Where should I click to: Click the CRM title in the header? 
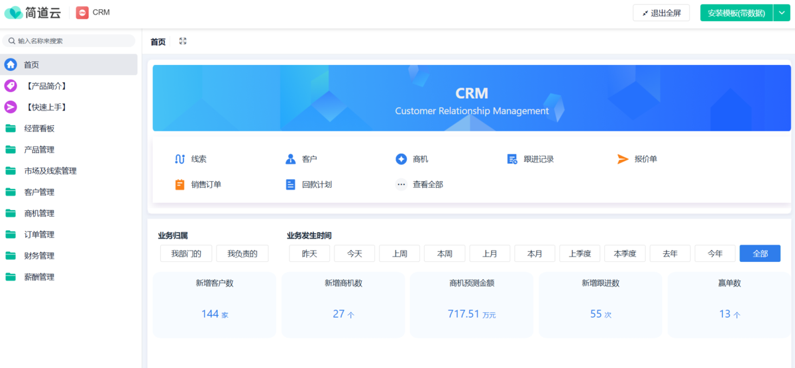101,13
